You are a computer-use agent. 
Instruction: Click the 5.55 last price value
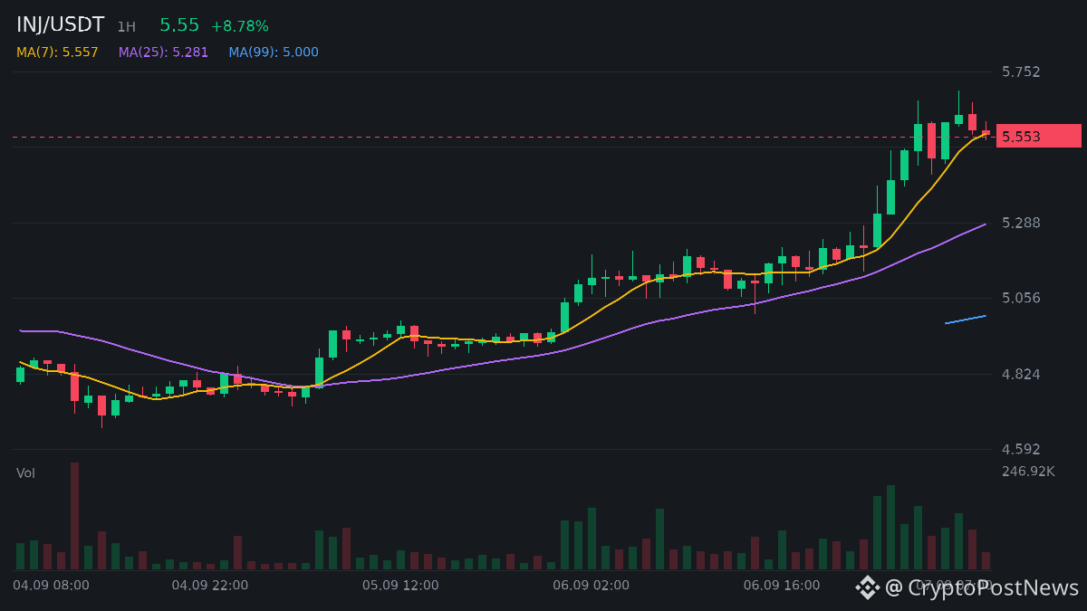(x=179, y=25)
